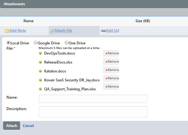Focus the Name text field

[93, 99]
